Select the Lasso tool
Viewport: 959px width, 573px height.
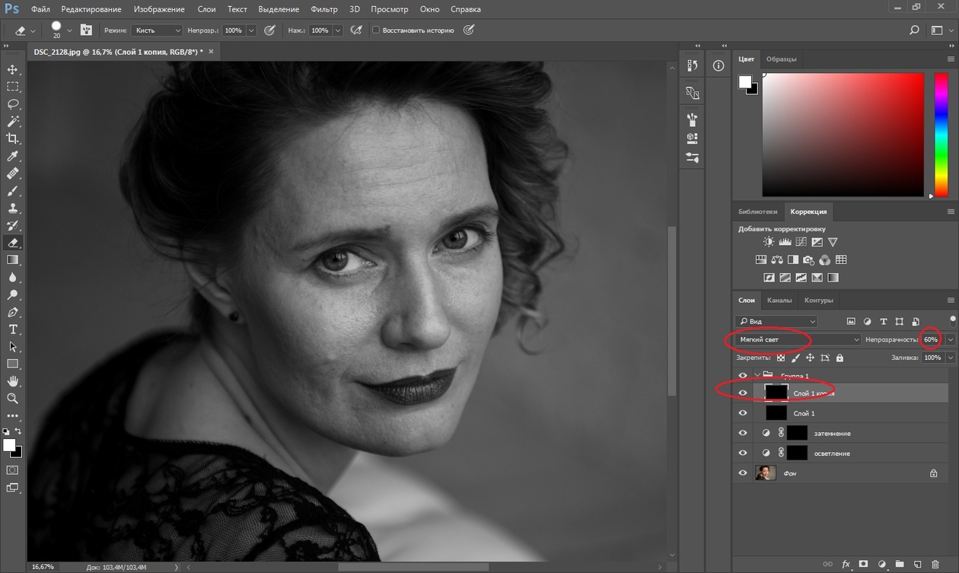point(13,104)
